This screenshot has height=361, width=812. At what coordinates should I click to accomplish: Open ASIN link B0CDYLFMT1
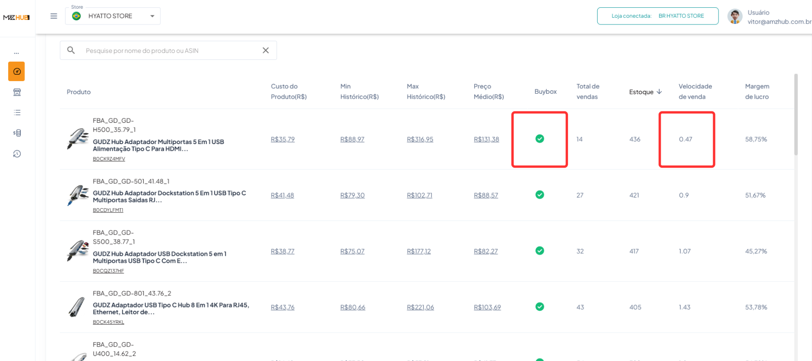tap(108, 210)
